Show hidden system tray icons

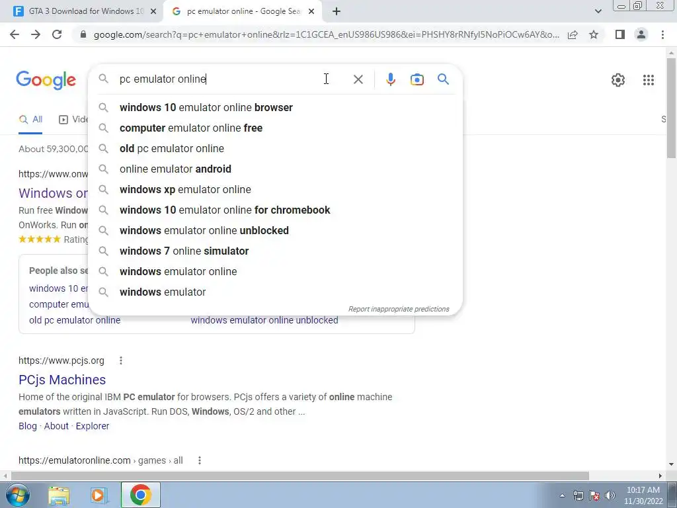click(x=562, y=495)
